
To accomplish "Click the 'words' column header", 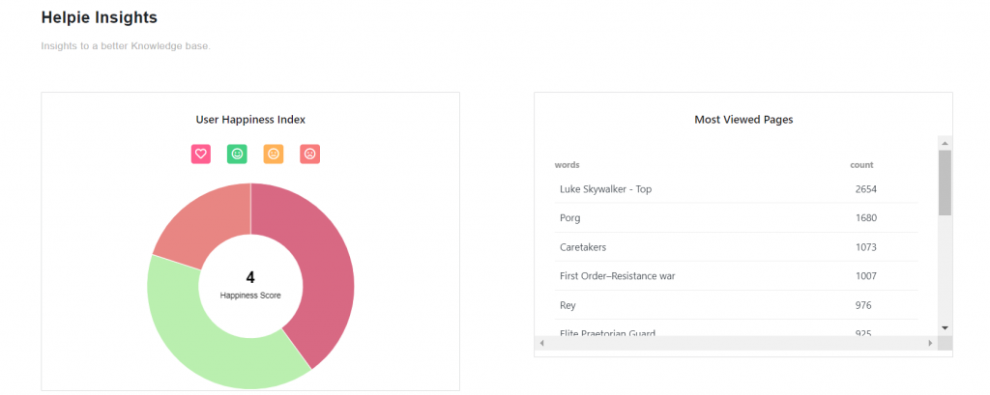I will pyautogui.click(x=568, y=165).
